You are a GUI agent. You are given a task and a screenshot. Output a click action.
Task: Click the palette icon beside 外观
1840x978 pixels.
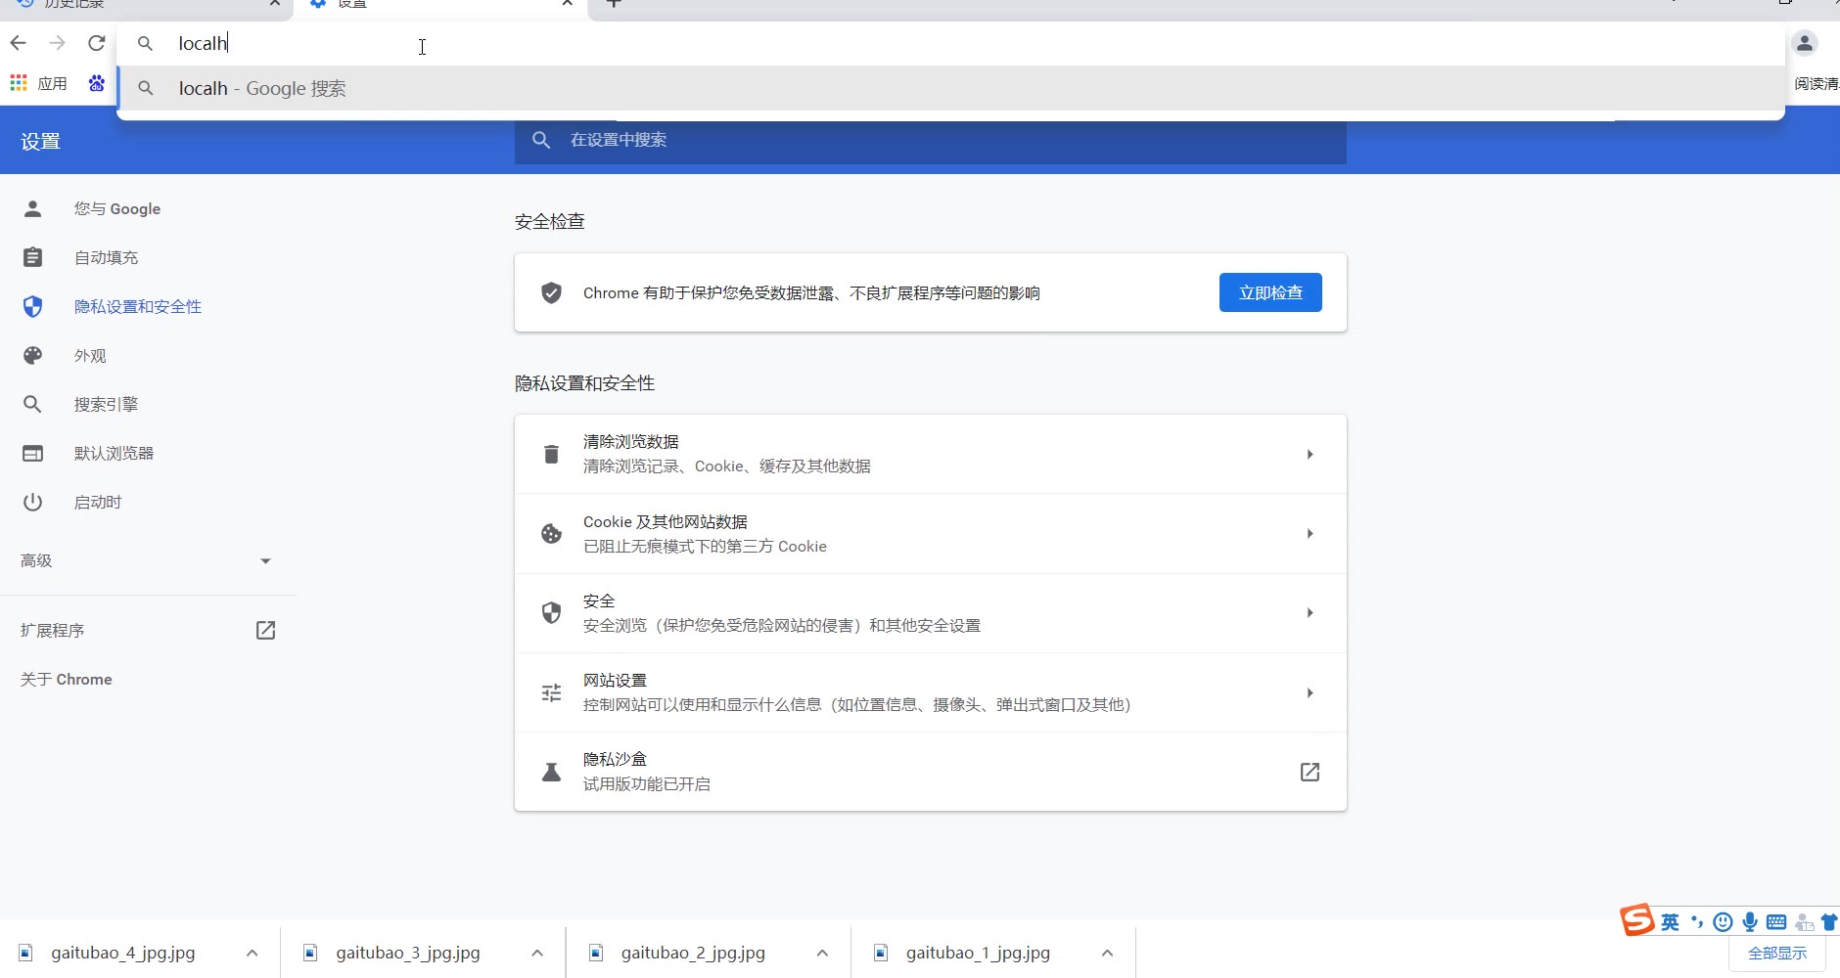click(x=32, y=355)
